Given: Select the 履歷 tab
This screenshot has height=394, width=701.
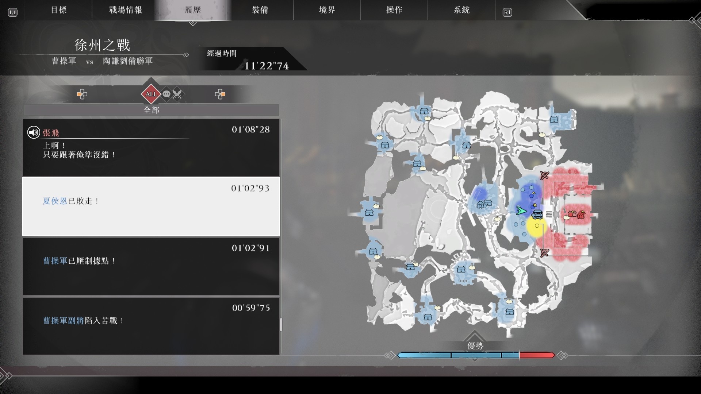Looking at the screenshot, I should click(193, 10).
